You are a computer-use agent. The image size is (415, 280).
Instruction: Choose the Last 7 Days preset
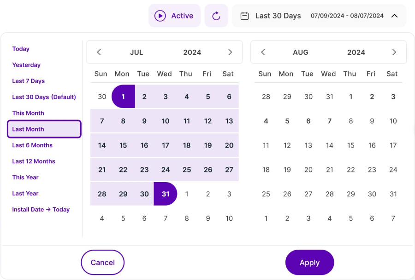[29, 81]
